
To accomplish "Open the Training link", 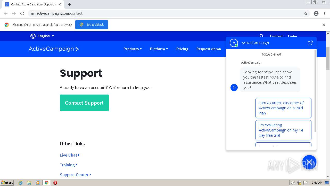I will pyautogui.click(x=68, y=165).
